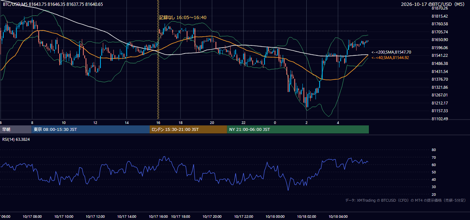
Task: Click the bottom date label 10/17 22:00
Action: point(243,217)
